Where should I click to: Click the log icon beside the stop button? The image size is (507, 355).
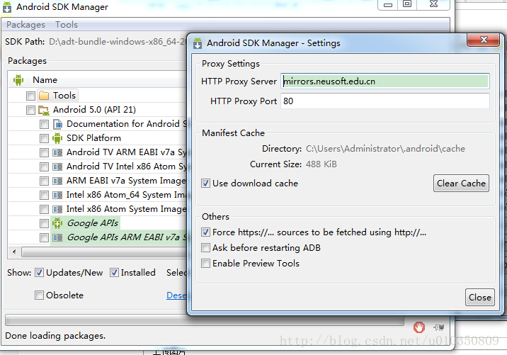439,327
